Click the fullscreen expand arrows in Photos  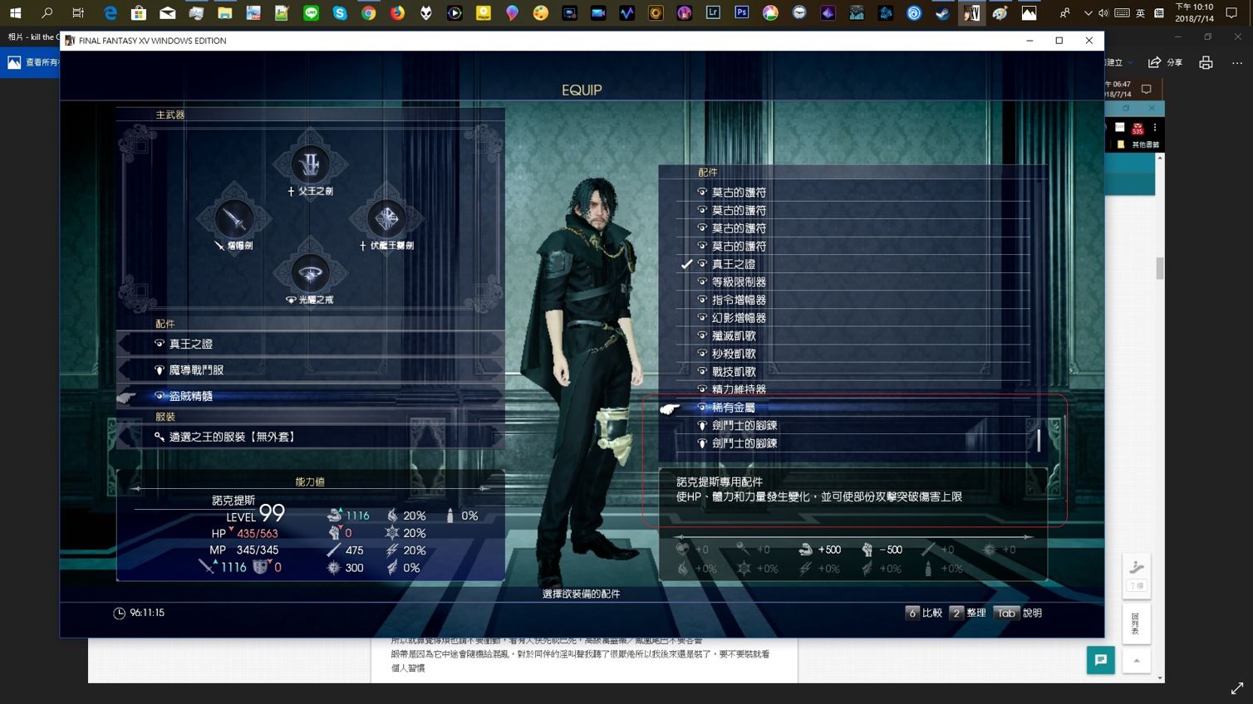1236,688
